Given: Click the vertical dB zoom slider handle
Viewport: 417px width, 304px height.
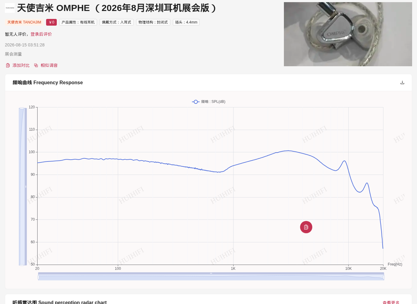Looking at the screenshot, I should coord(26,186).
